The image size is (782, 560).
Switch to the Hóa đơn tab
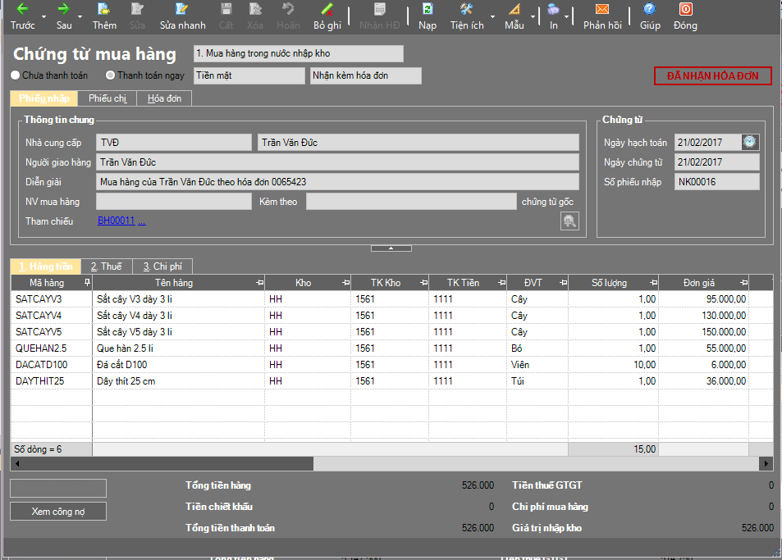tap(163, 98)
